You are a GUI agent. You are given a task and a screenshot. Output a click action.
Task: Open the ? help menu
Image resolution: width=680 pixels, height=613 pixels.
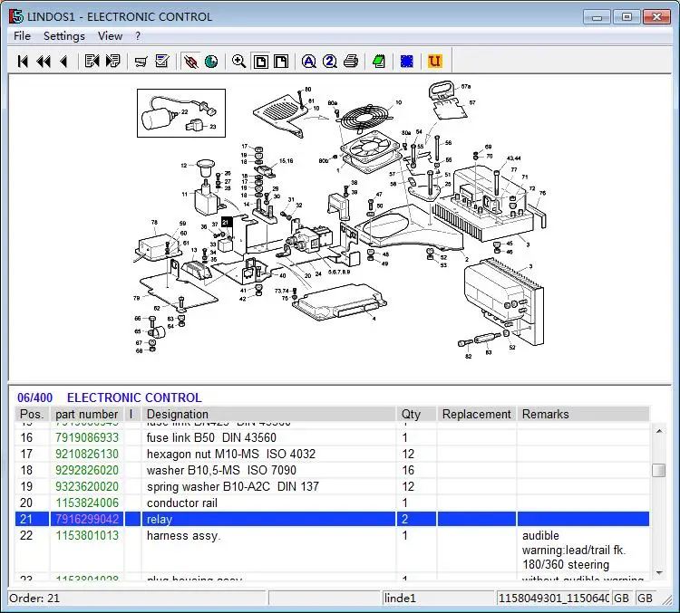138,36
